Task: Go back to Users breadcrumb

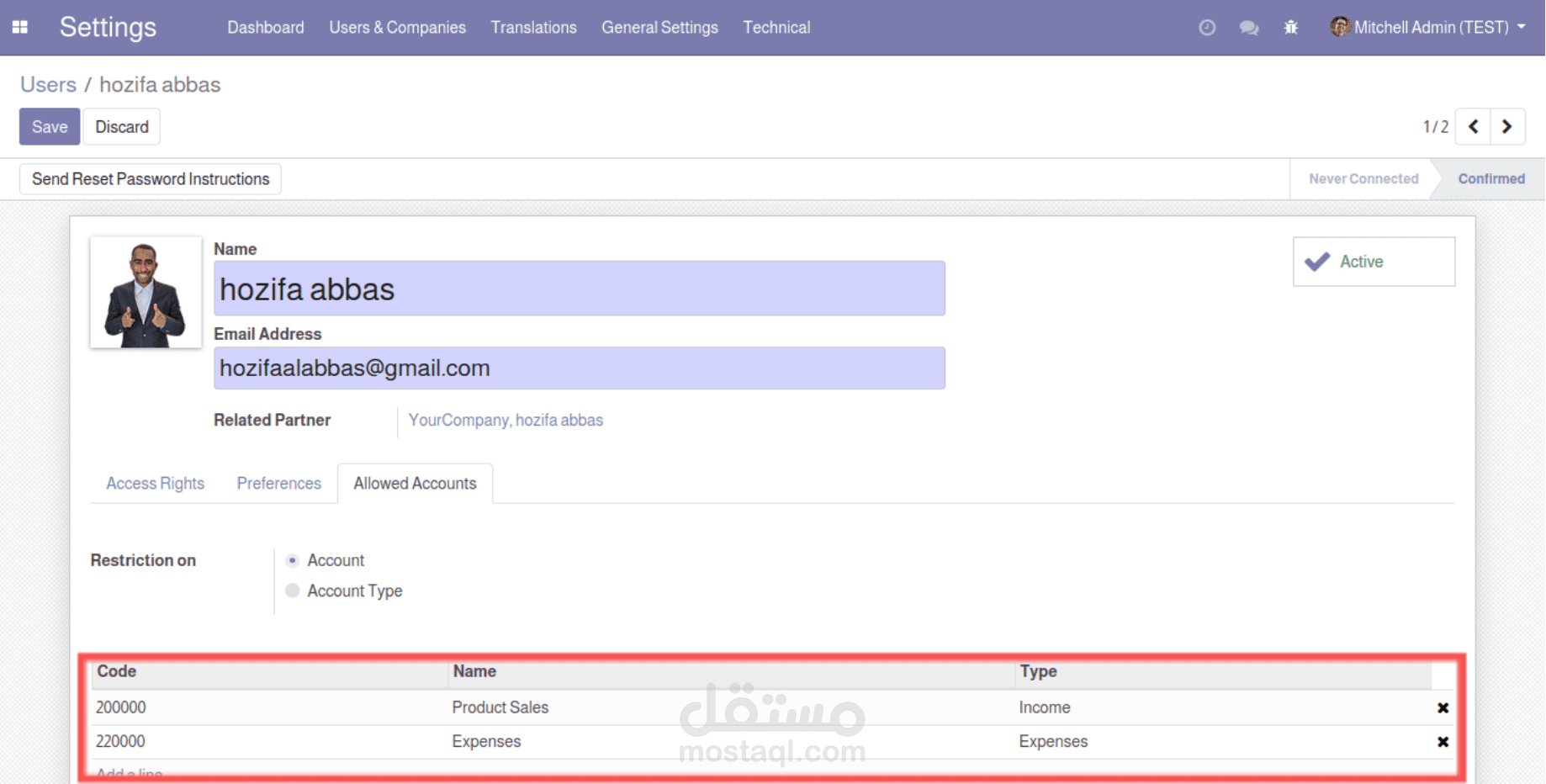Action: pos(48,85)
